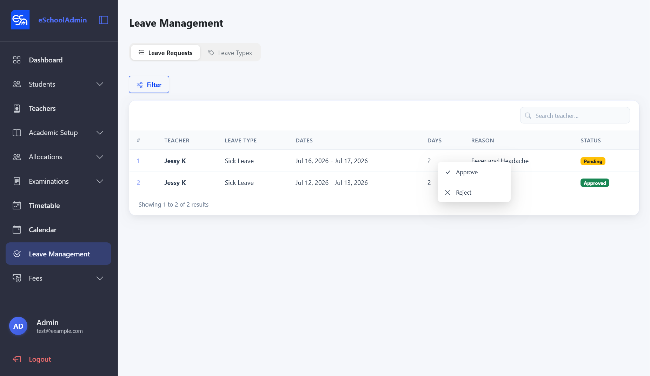Click the Filter sliders icon
The height and width of the screenshot is (376, 650).
tap(140, 85)
